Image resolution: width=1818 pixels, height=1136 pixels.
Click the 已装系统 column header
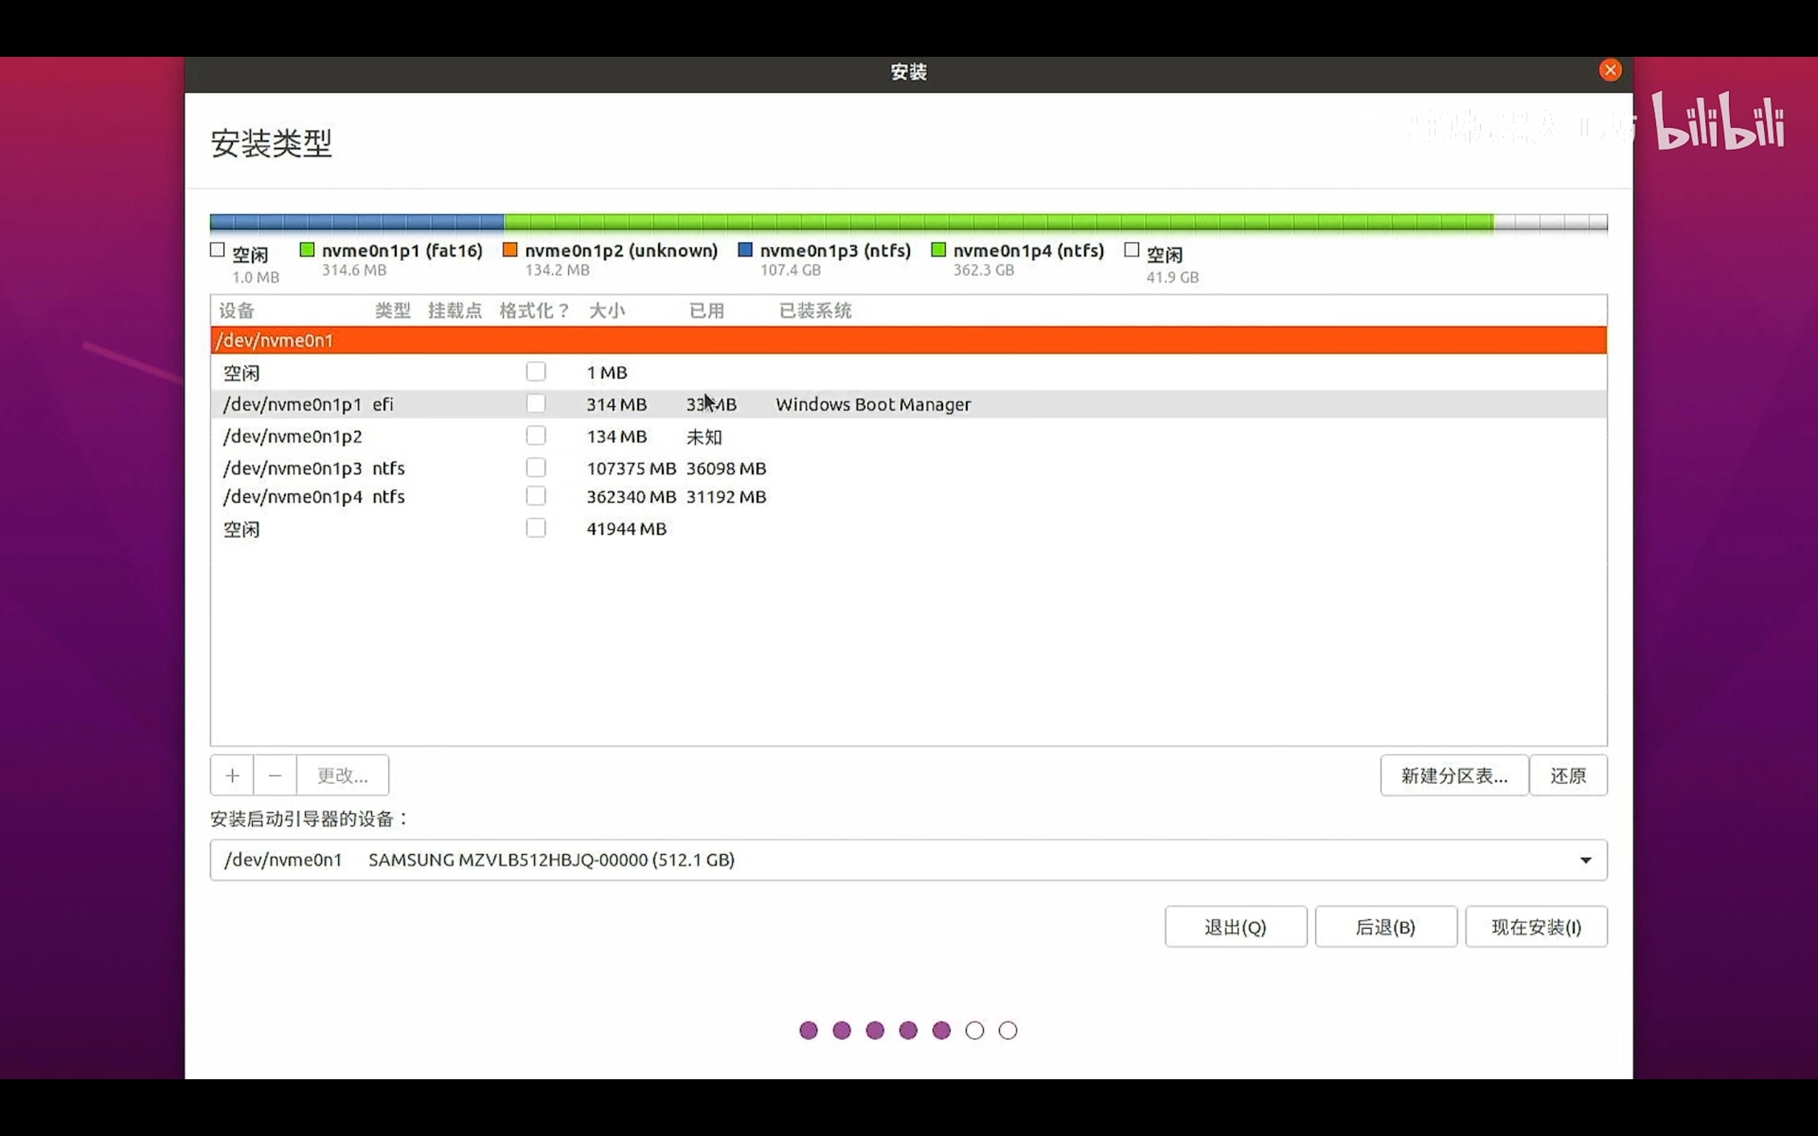click(815, 311)
